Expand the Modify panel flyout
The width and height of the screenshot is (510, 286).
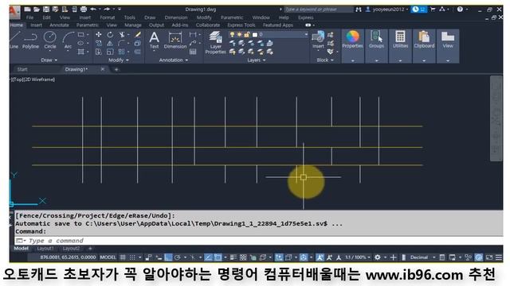click(119, 60)
